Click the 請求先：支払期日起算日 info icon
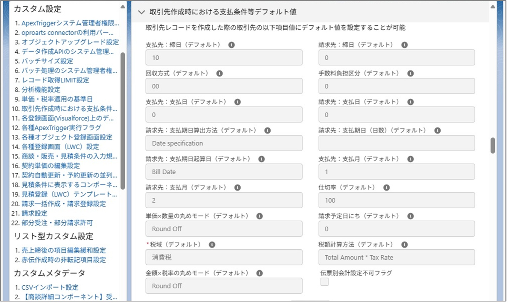This screenshot has height=303, width=525. [x=262, y=159]
